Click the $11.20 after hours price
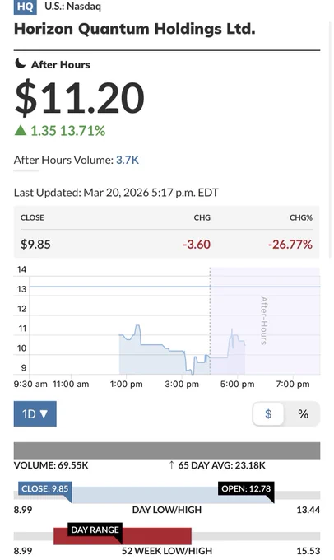The width and height of the screenshot is (334, 560). click(80, 97)
